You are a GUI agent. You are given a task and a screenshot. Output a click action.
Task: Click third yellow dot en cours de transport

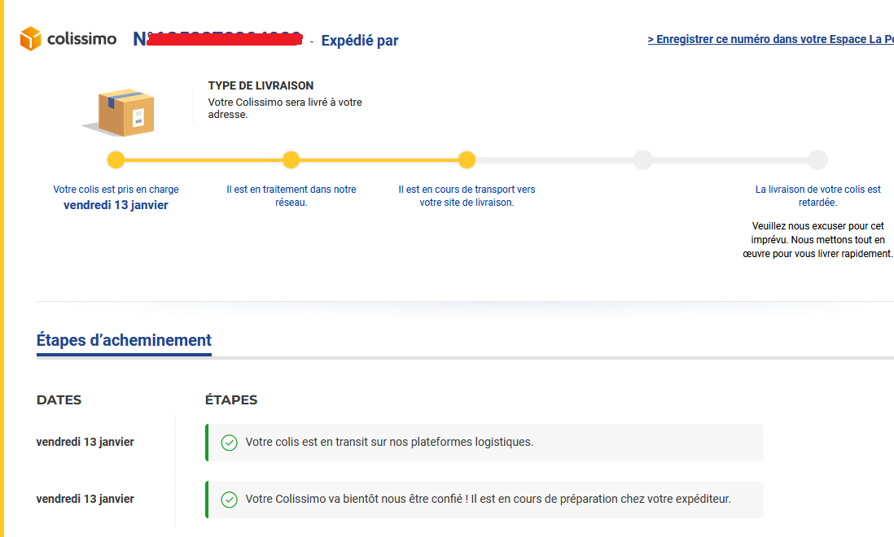(467, 160)
